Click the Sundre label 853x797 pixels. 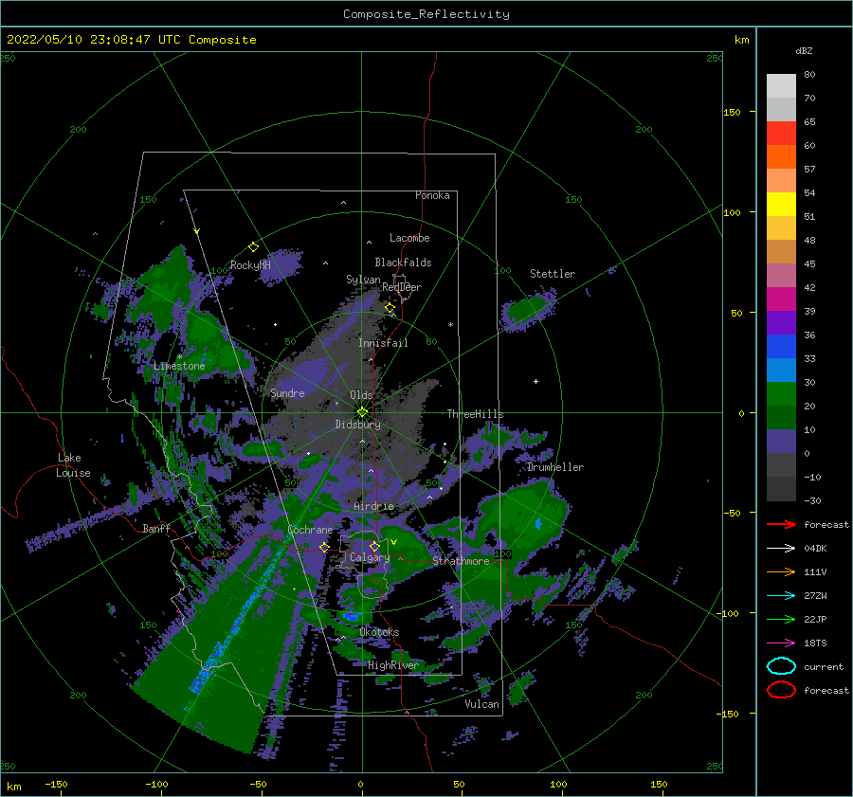(x=287, y=392)
